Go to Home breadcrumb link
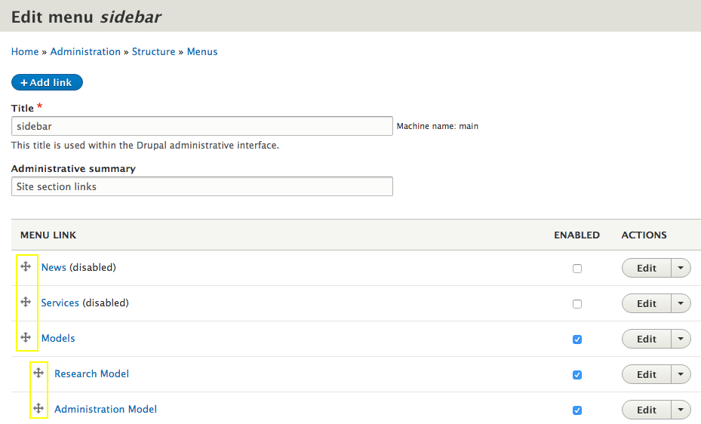The image size is (701, 424). tap(25, 52)
